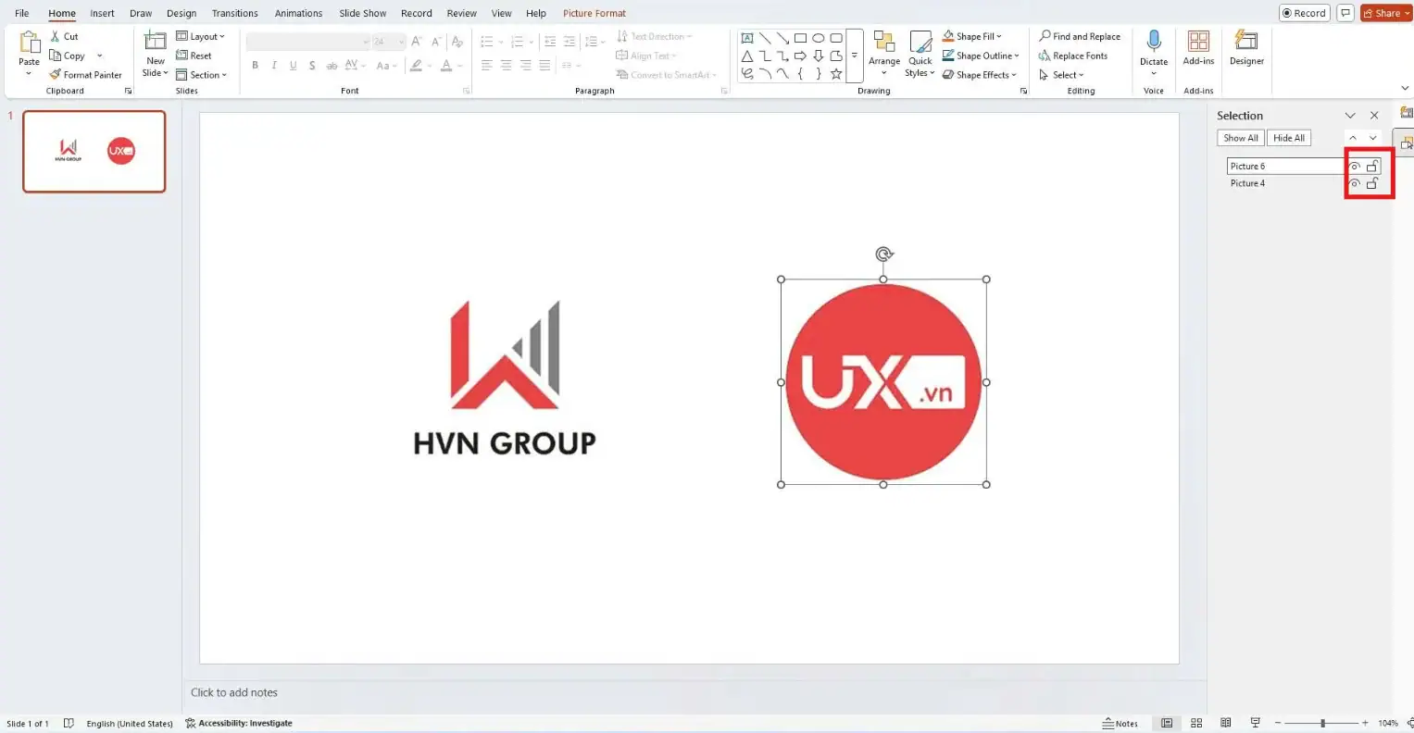Screen dimensions: 1414x733
Task: Click Hide All in the Selection pane
Action: 1288,137
